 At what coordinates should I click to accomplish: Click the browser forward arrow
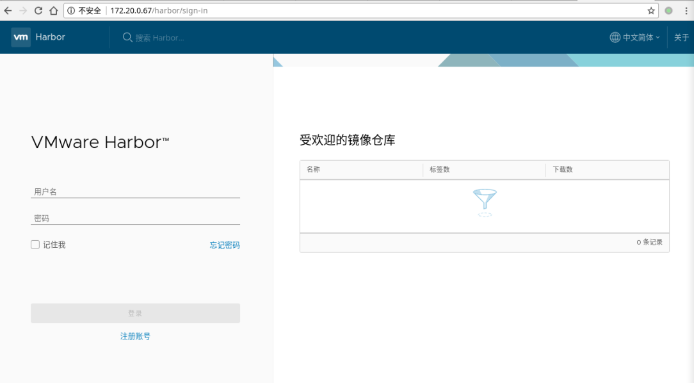coord(23,11)
